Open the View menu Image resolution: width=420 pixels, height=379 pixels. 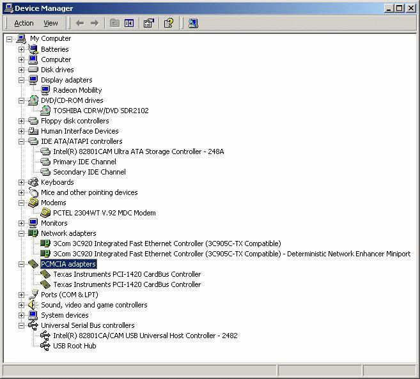point(51,23)
